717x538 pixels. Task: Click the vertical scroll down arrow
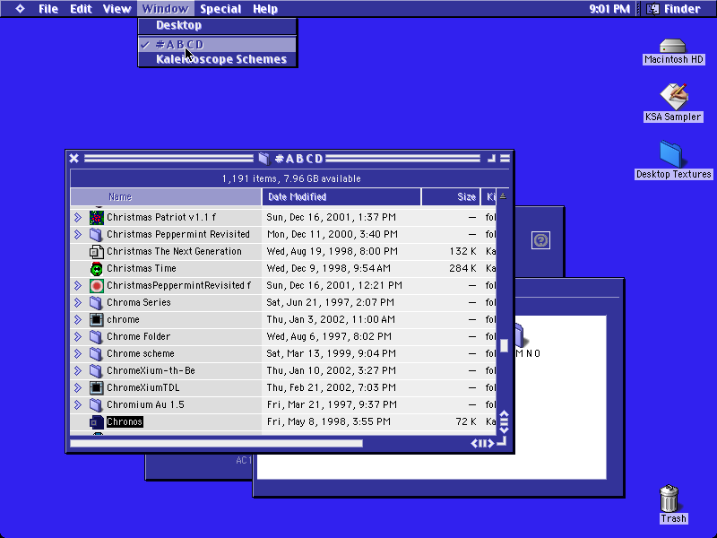pos(504,430)
